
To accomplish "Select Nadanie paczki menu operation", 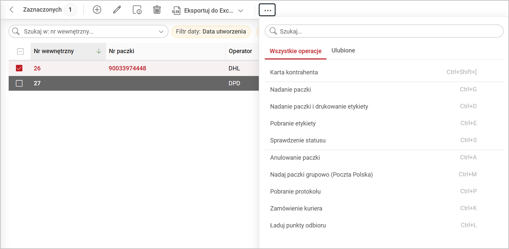I will click(291, 90).
